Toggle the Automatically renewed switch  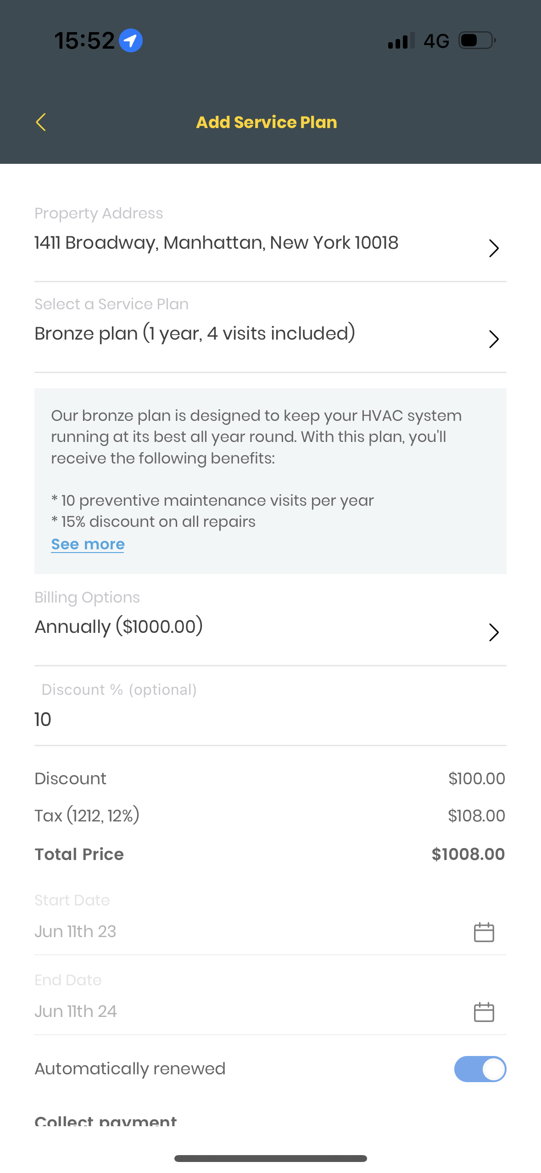point(480,1069)
